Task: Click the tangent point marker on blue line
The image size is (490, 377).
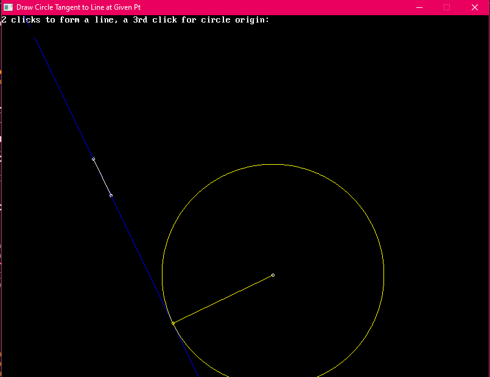Action: point(173,323)
